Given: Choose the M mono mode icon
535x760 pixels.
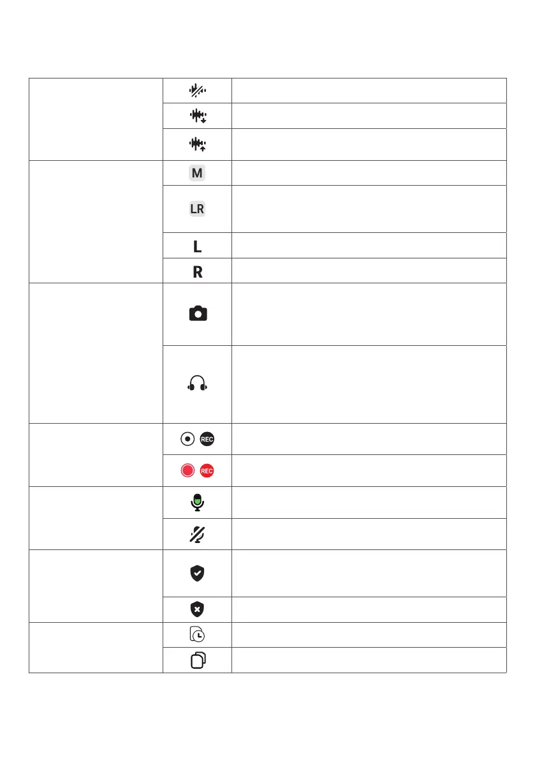Looking at the screenshot, I should pyautogui.click(x=197, y=173).
